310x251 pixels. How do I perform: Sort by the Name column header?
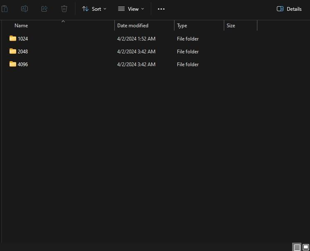[21, 26]
